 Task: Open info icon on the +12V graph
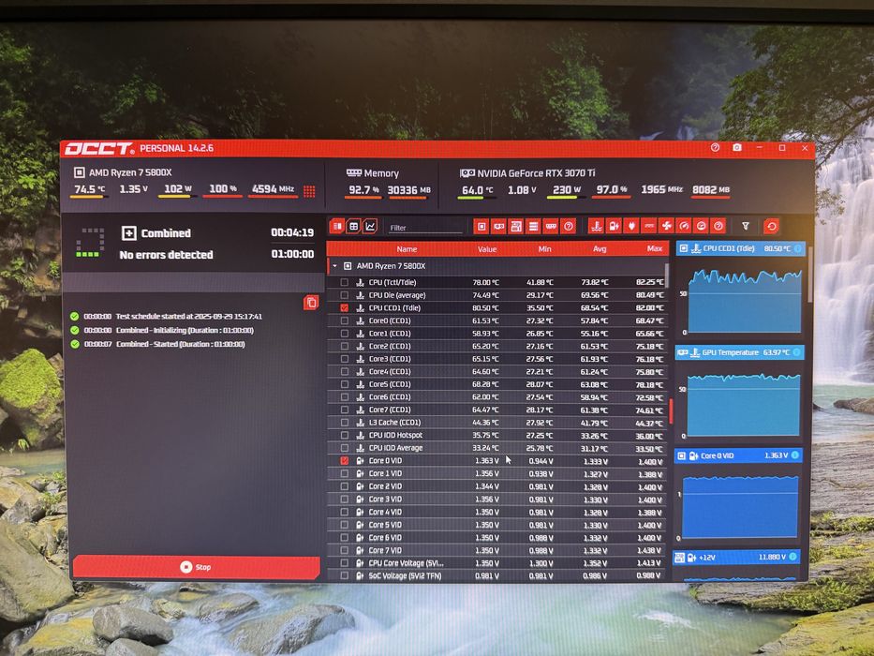(x=793, y=556)
